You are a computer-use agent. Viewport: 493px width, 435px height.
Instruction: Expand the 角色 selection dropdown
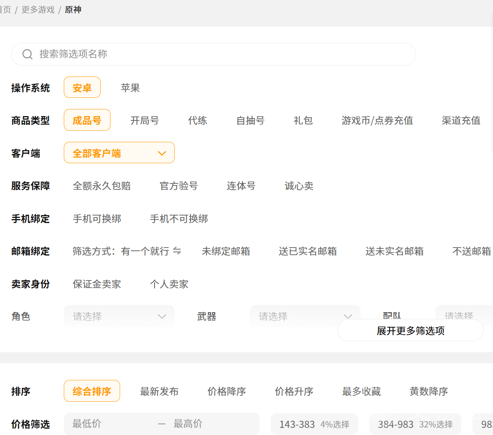(x=119, y=316)
